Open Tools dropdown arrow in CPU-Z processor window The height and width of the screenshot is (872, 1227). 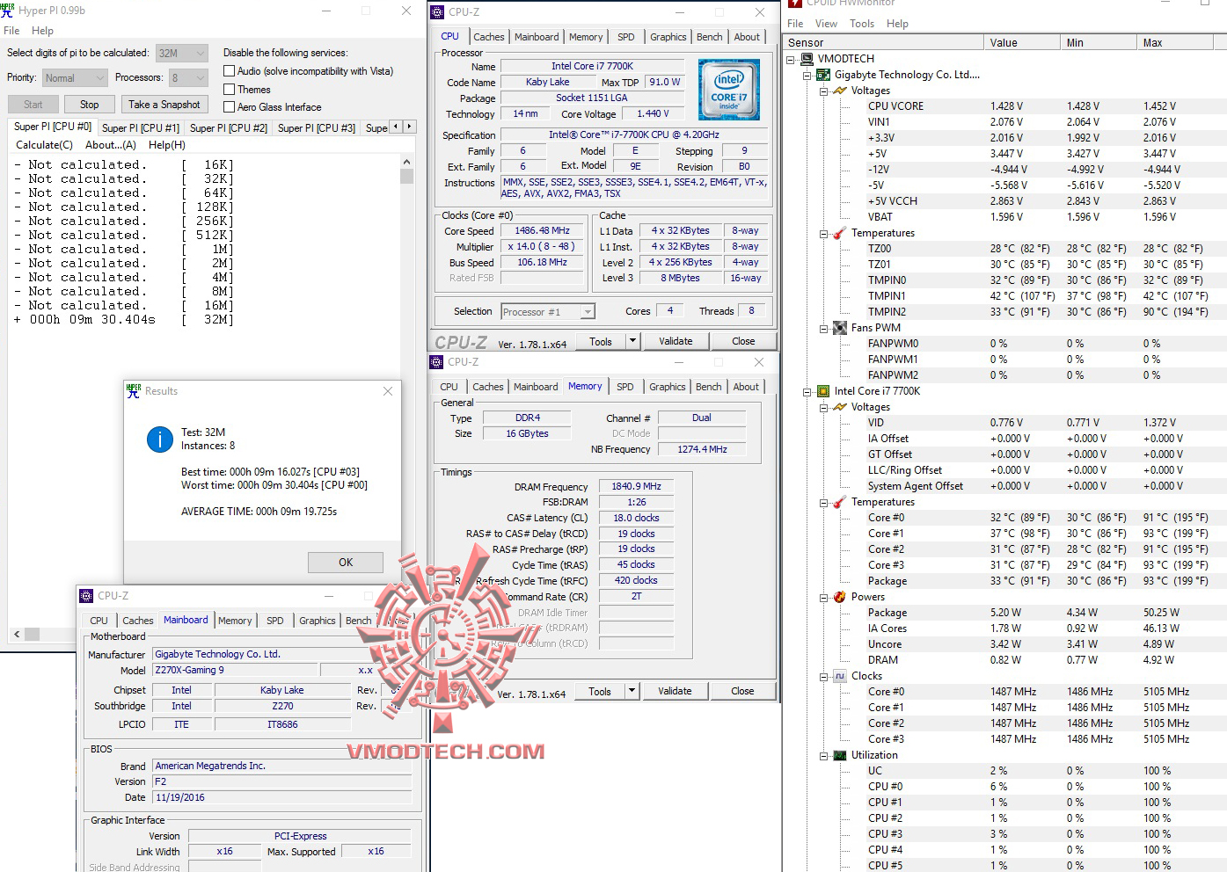632,341
